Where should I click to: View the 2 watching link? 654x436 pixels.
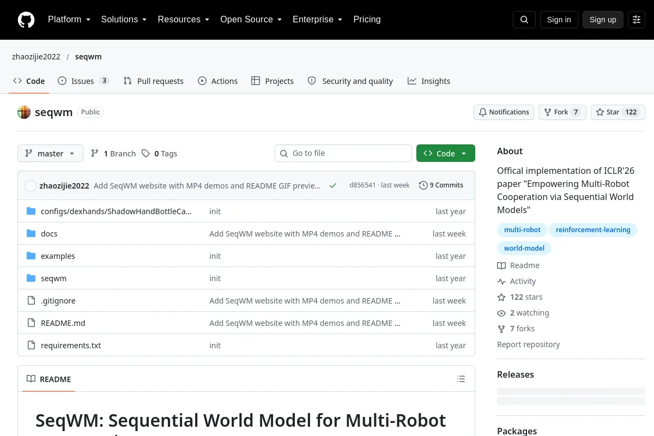tap(523, 313)
